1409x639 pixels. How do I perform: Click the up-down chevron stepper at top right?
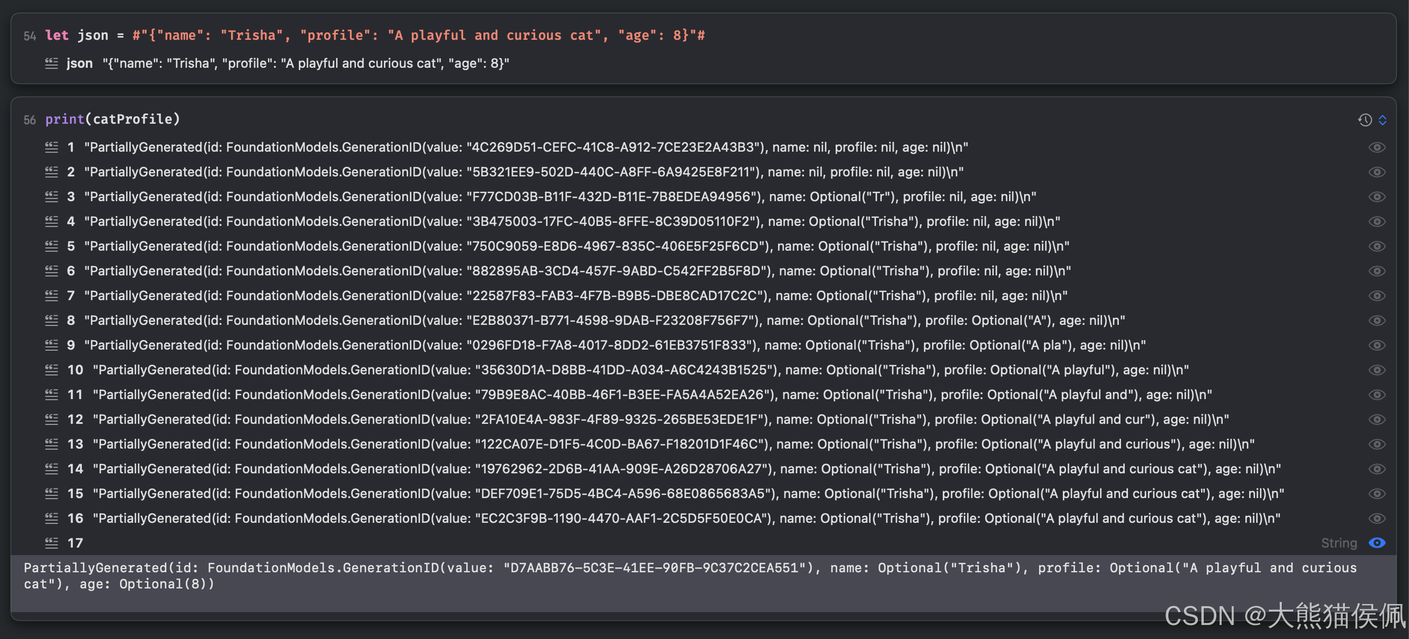1382,120
